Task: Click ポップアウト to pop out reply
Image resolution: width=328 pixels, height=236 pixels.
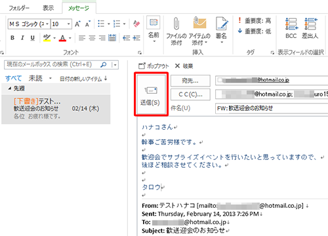Action: click(154, 66)
